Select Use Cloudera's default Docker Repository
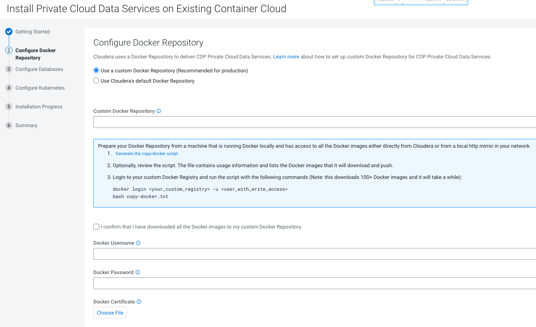Screen dimensions: 536x327 (x=96, y=81)
